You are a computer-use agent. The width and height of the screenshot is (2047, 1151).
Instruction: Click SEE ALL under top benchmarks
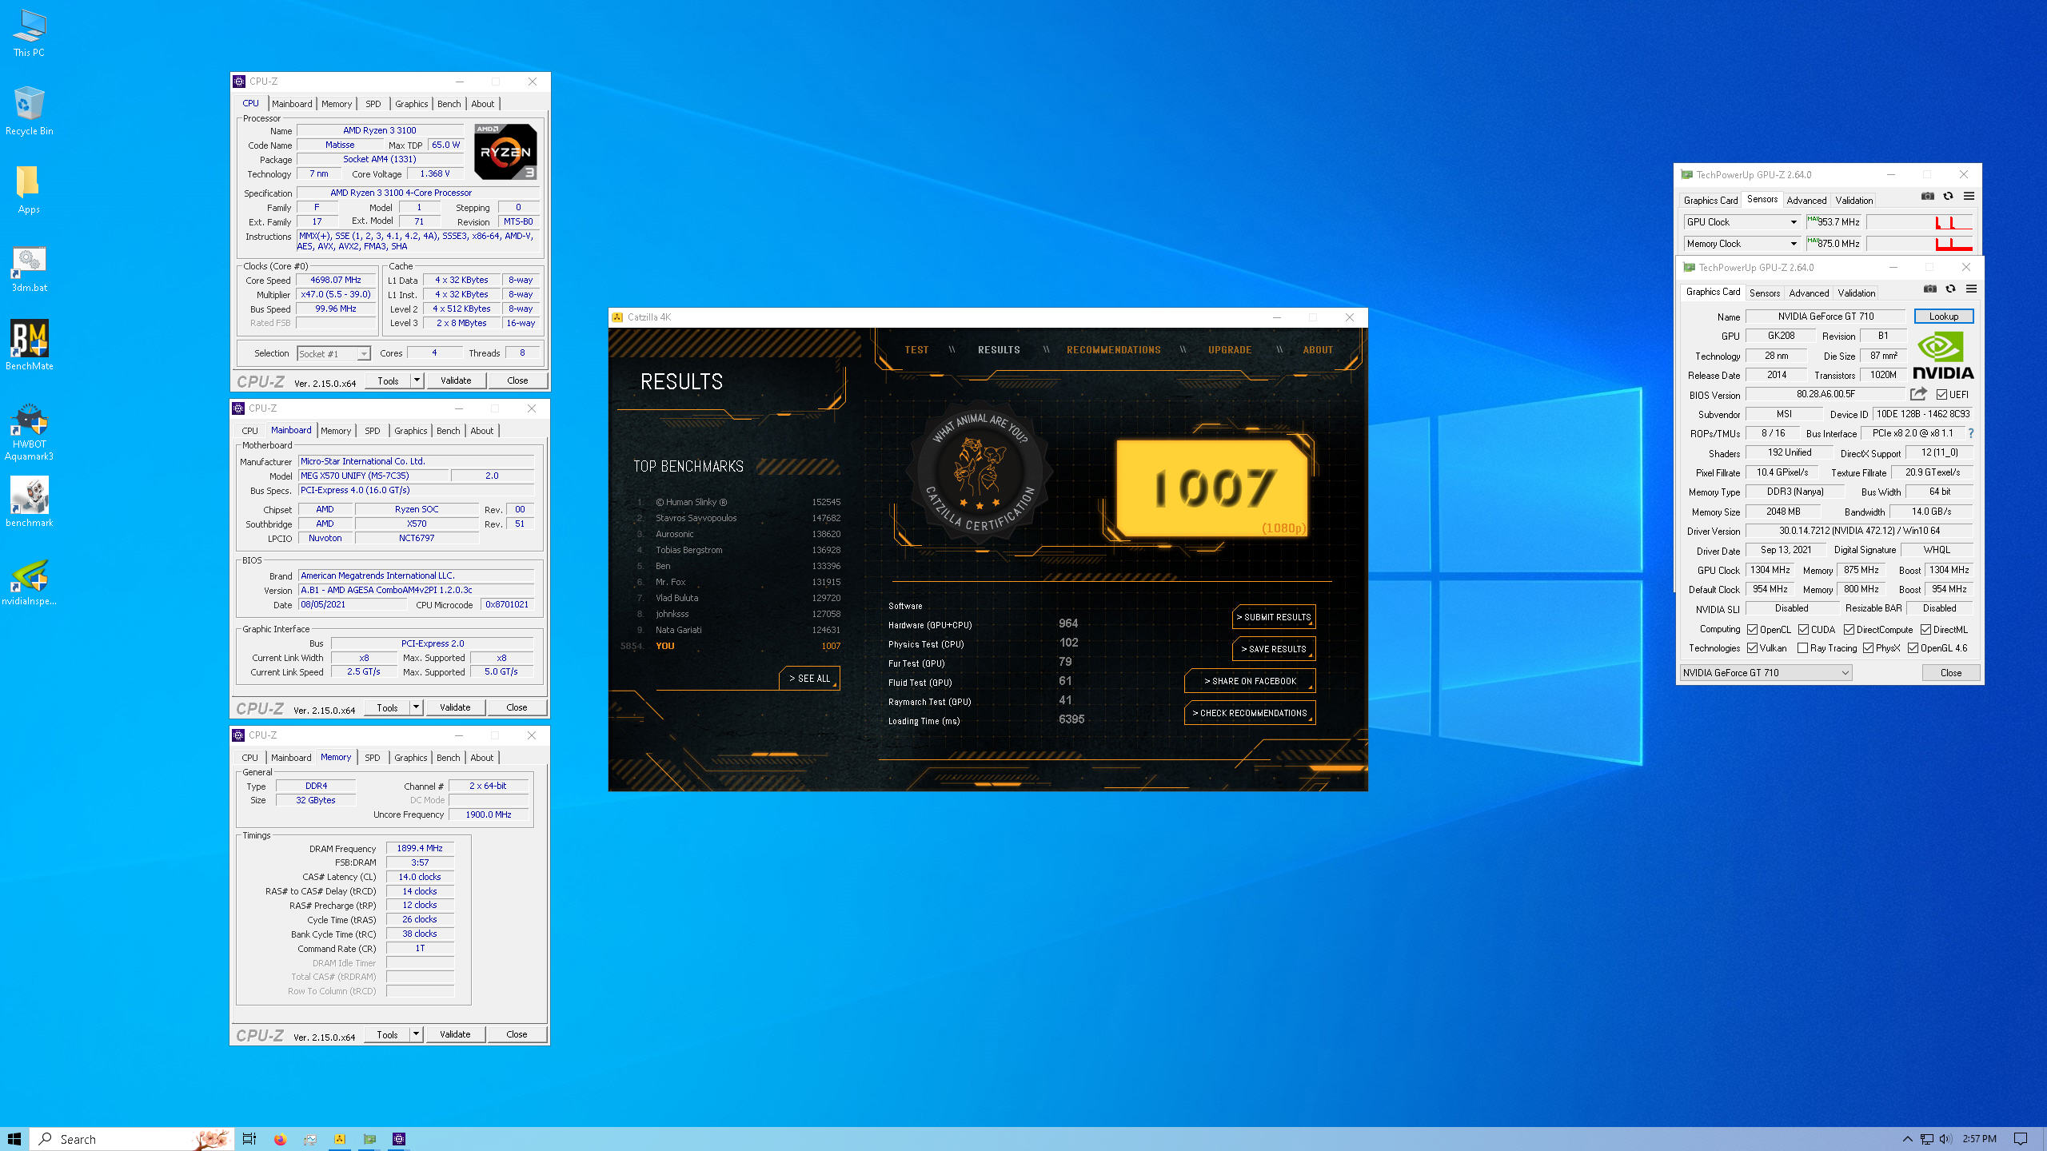click(809, 679)
